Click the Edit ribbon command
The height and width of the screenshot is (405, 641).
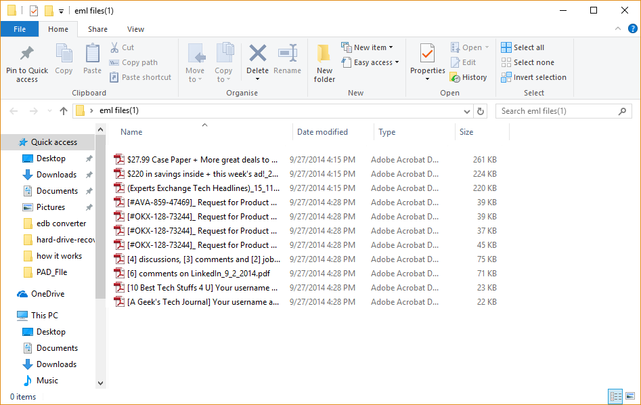pyautogui.click(x=463, y=62)
